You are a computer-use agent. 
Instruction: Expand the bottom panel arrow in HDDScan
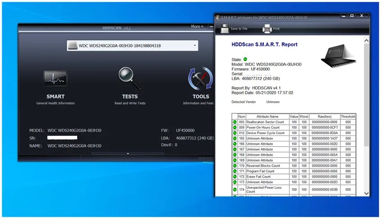pos(128,154)
